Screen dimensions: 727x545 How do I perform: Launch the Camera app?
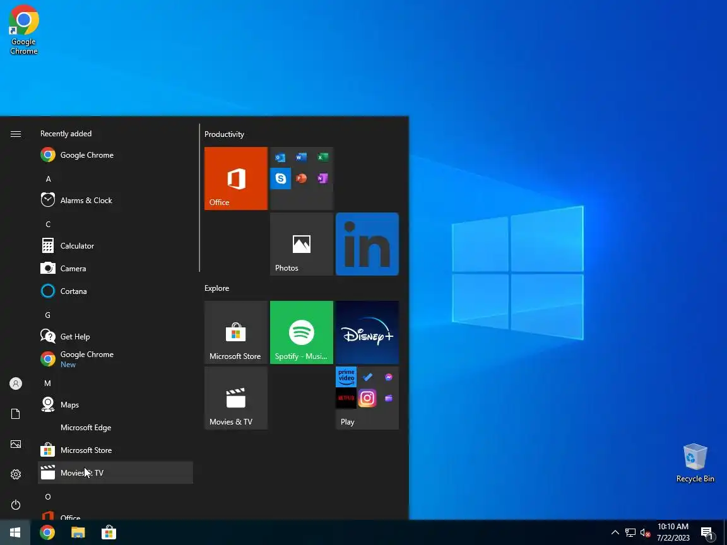[115, 268]
